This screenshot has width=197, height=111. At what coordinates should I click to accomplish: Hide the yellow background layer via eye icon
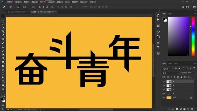[x=163, y=98]
